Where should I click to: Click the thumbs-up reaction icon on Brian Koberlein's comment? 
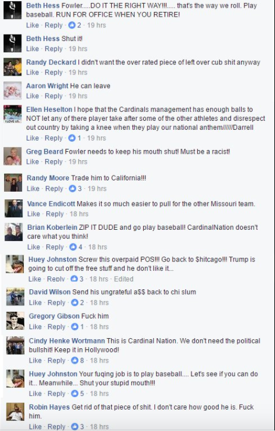click(73, 247)
